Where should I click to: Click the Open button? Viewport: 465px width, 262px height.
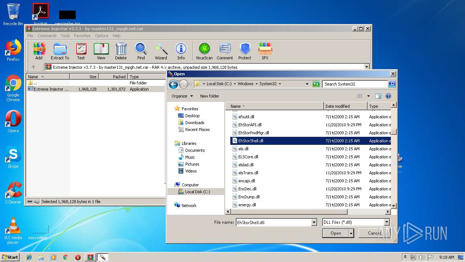pyautogui.click(x=336, y=233)
